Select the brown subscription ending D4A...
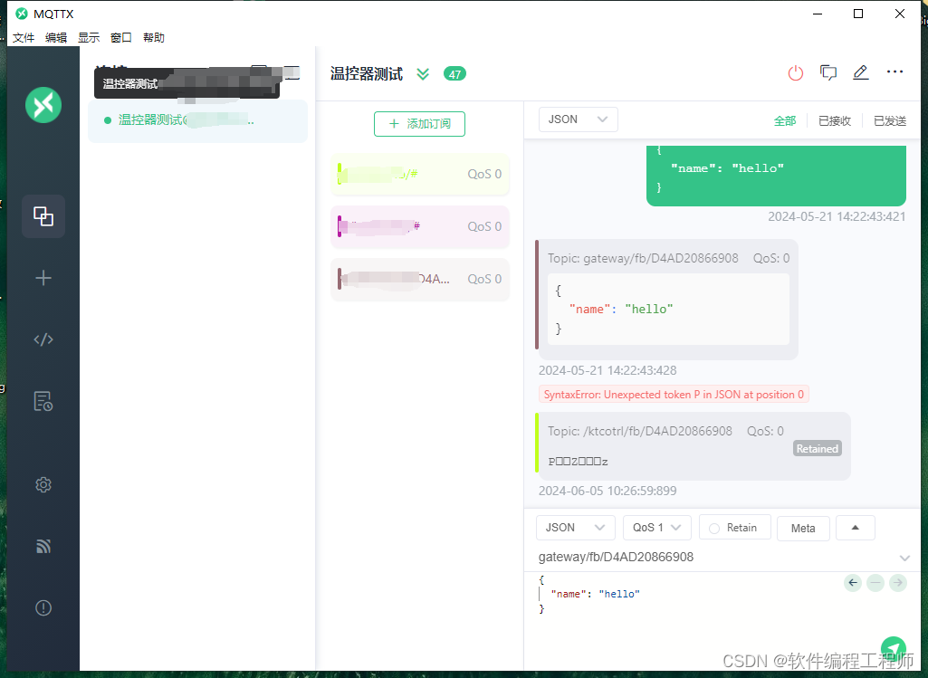Image resolution: width=928 pixels, height=678 pixels. tap(419, 279)
